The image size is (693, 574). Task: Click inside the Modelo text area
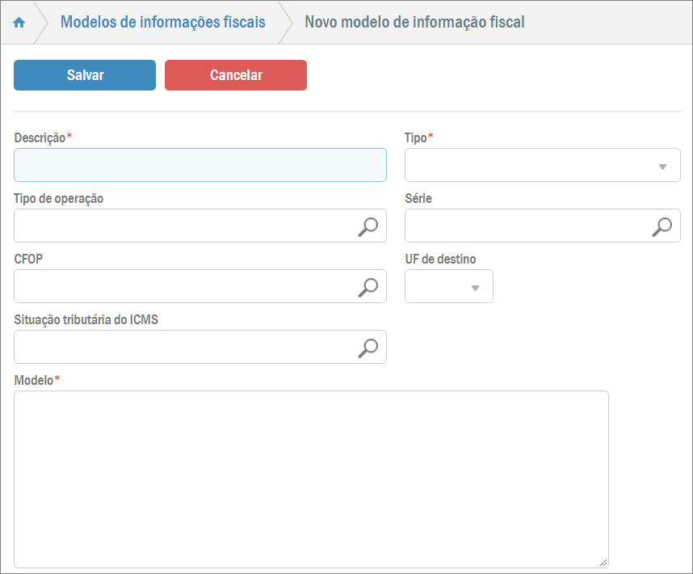pyautogui.click(x=311, y=479)
